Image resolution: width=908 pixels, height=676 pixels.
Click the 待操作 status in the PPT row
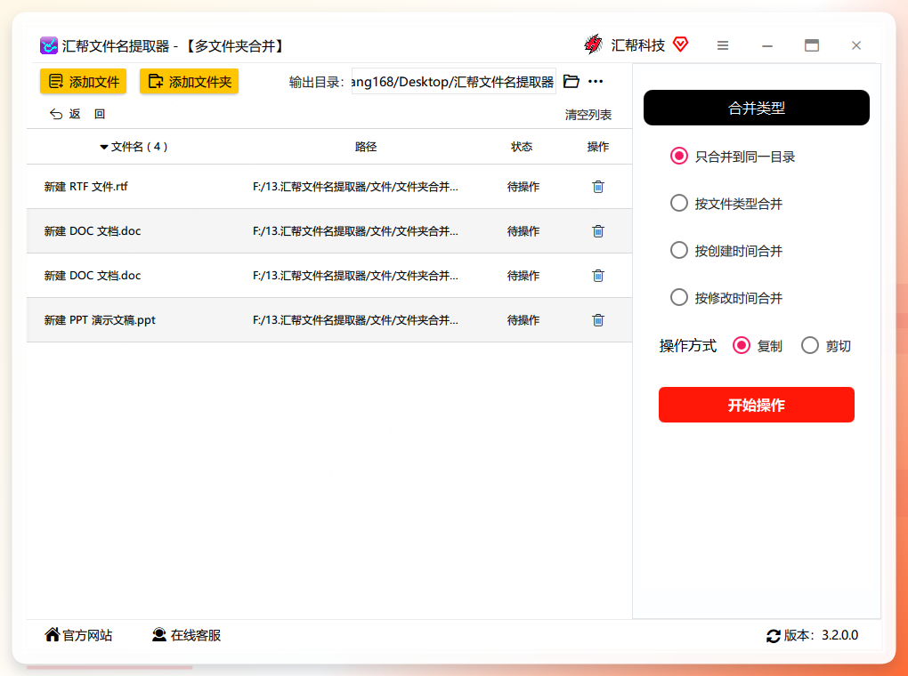click(523, 320)
